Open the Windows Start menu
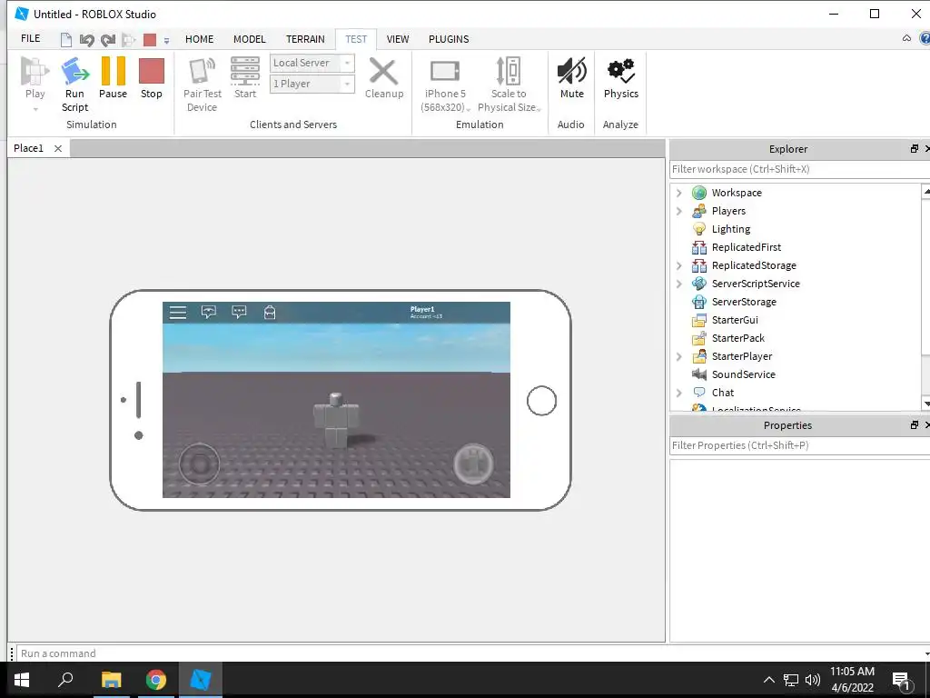 pos(22,680)
